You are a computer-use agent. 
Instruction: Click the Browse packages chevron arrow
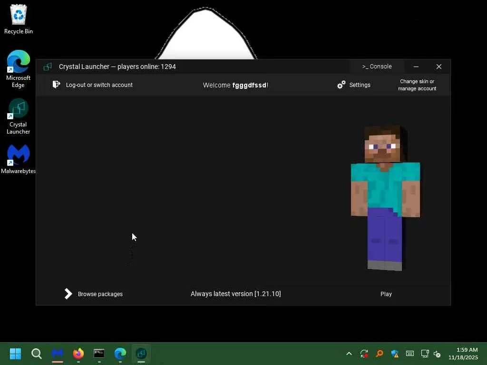(68, 294)
